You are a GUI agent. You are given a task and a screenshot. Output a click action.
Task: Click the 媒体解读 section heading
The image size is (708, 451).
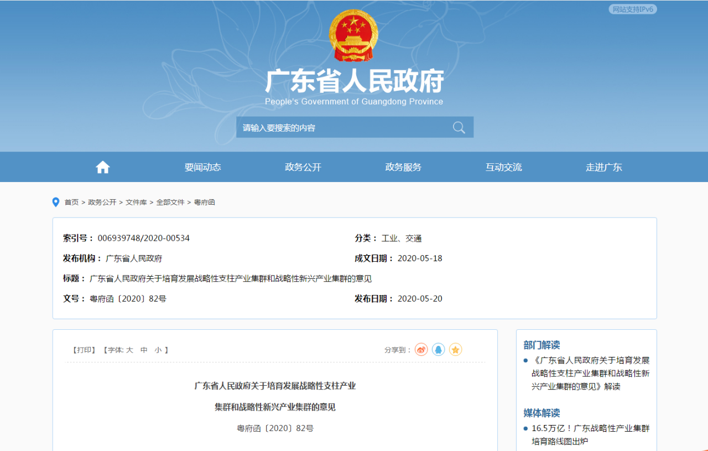pos(542,413)
